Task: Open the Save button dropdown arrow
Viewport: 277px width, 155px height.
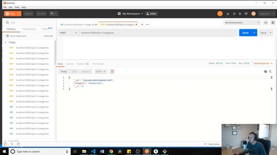Action: (x=271, y=33)
